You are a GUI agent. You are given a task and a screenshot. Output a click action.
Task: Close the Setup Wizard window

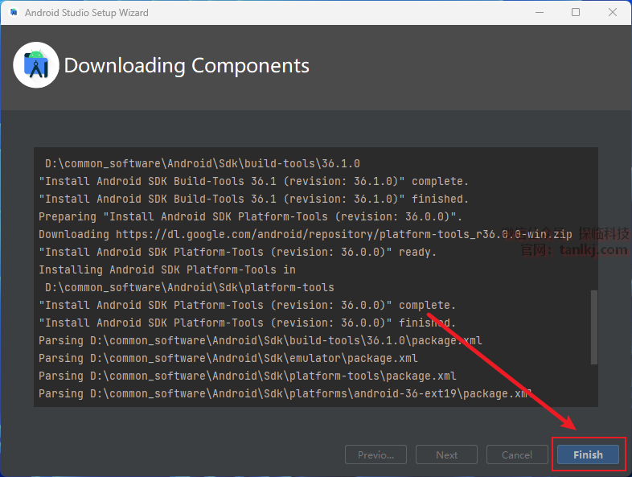[x=612, y=13]
